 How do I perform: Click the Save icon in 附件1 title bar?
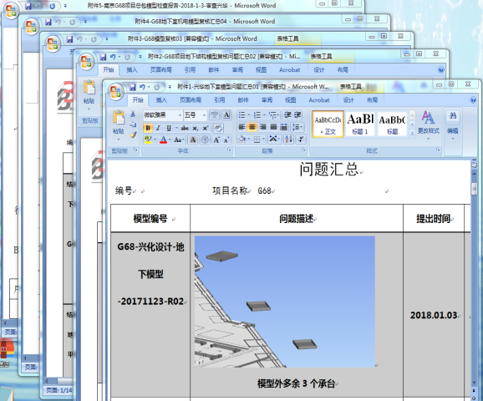tap(133, 87)
